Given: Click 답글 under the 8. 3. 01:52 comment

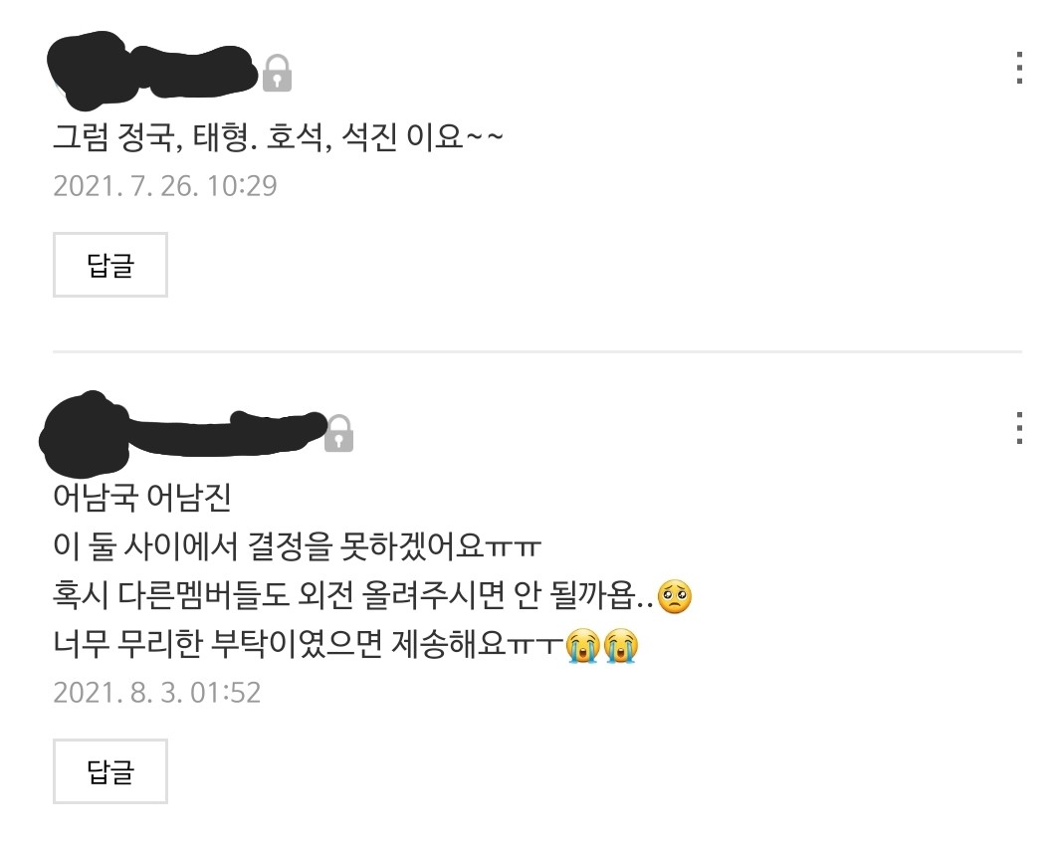Looking at the screenshot, I should click(110, 770).
